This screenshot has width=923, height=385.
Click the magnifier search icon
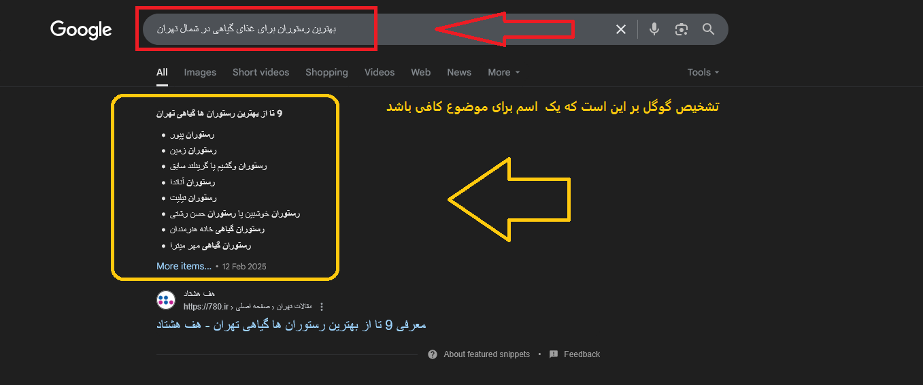(708, 29)
